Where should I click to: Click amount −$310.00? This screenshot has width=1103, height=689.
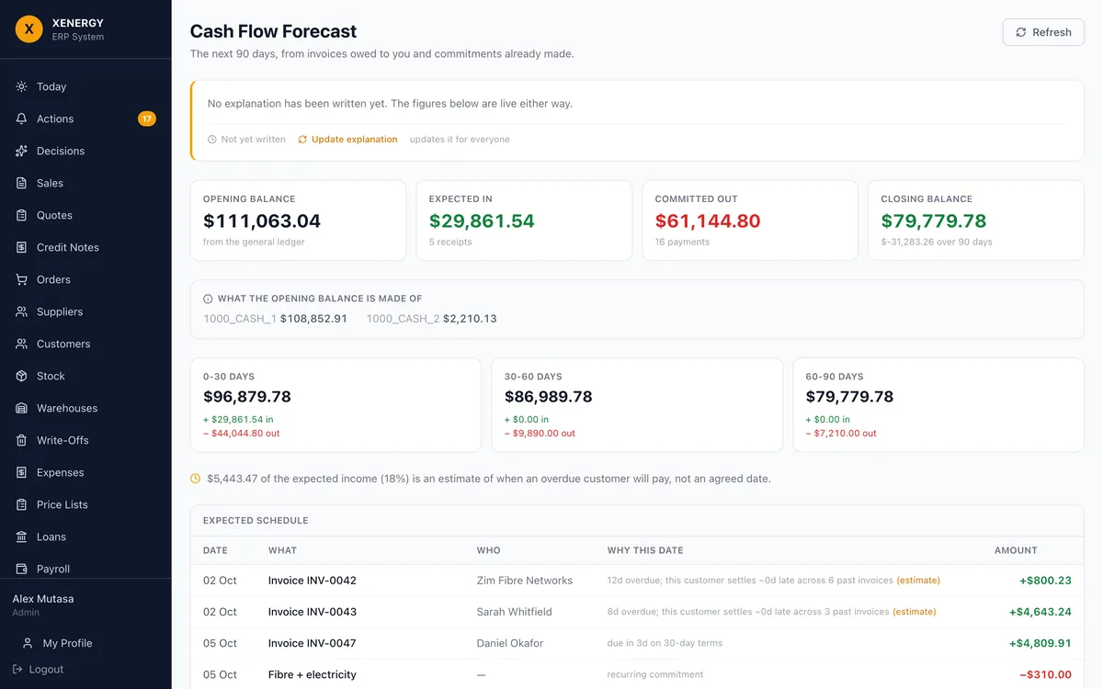[1045, 674]
